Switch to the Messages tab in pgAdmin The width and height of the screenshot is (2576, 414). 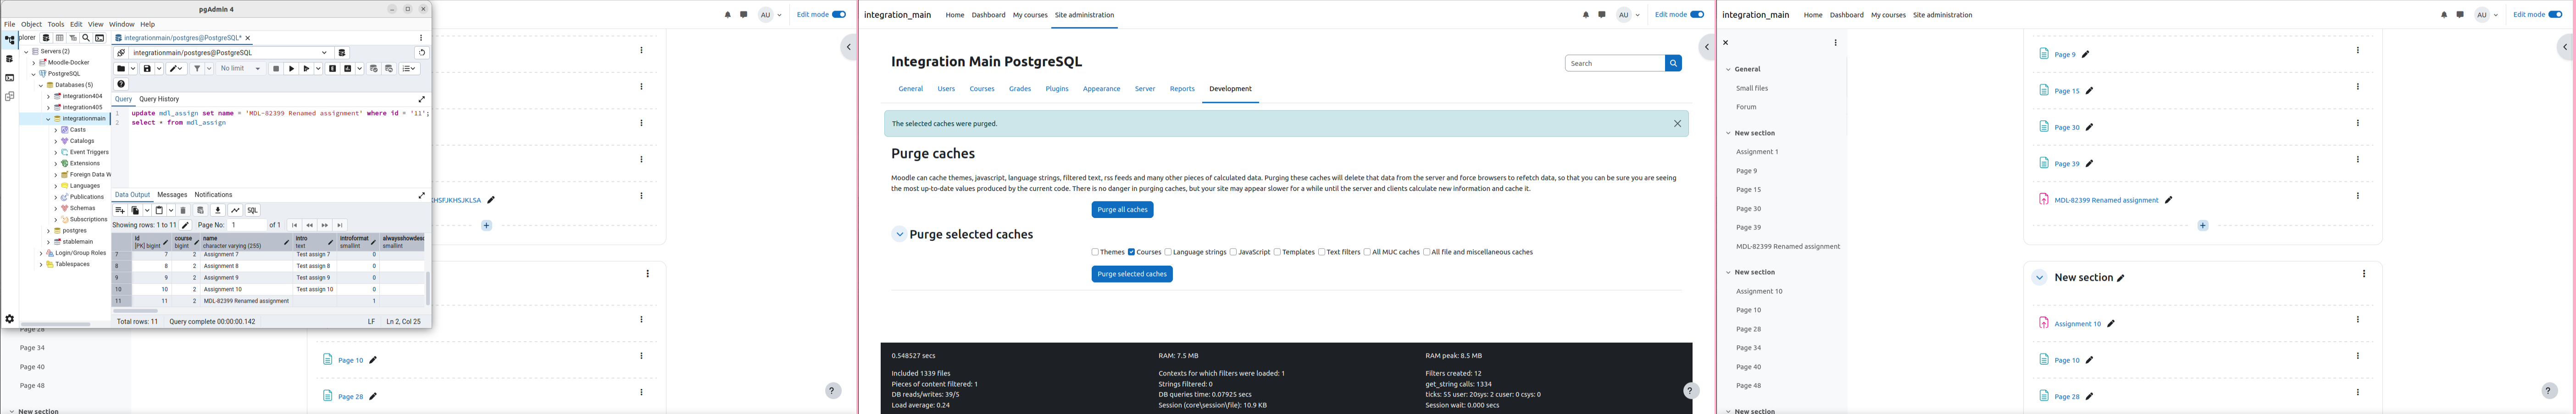172,195
